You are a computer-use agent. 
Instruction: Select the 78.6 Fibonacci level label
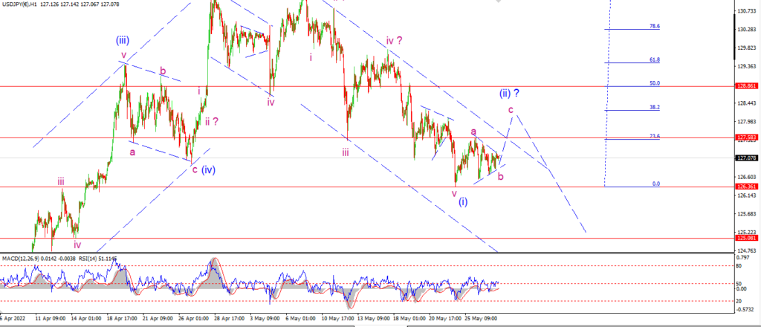(x=655, y=27)
